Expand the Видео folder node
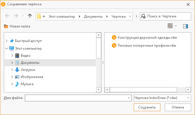 coord(12,56)
